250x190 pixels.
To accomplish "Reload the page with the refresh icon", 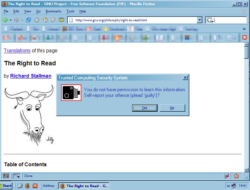I will click(28, 20).
